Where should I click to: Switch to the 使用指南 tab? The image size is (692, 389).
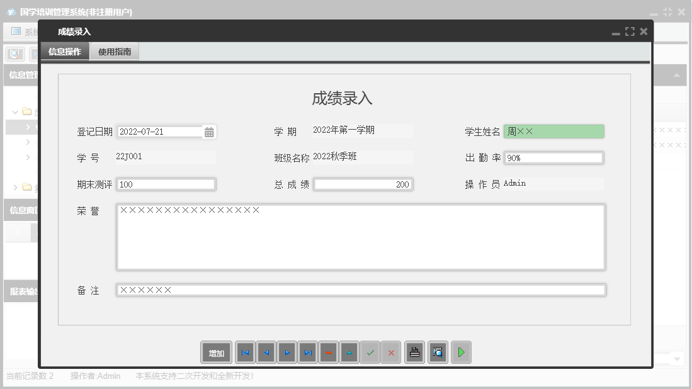click(x=115, y=51)
